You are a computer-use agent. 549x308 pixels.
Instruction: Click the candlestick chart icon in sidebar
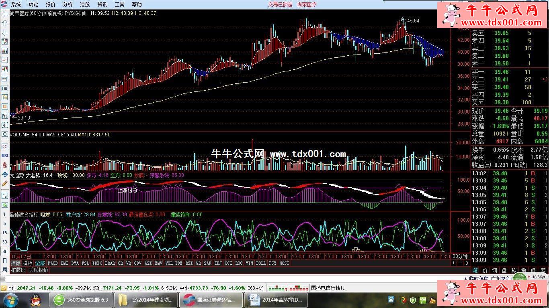point(5,69)
